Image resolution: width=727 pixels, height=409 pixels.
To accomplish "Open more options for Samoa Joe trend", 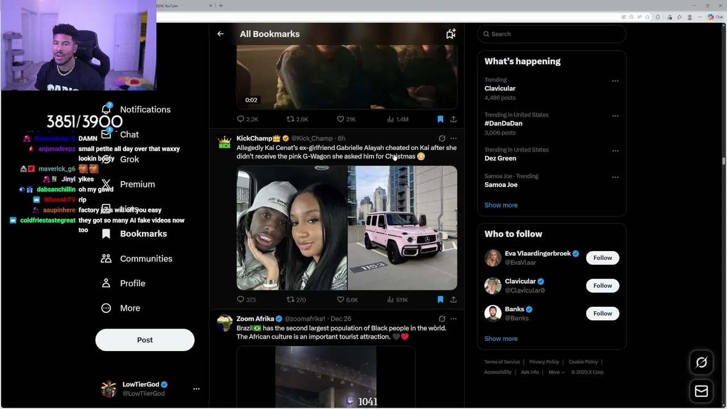I will (615, 177).
